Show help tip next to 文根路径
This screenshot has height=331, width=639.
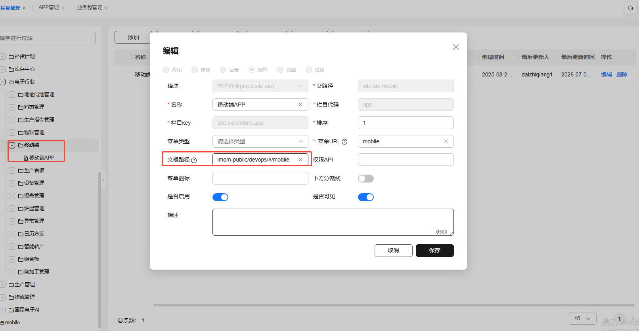coord(194,160)
